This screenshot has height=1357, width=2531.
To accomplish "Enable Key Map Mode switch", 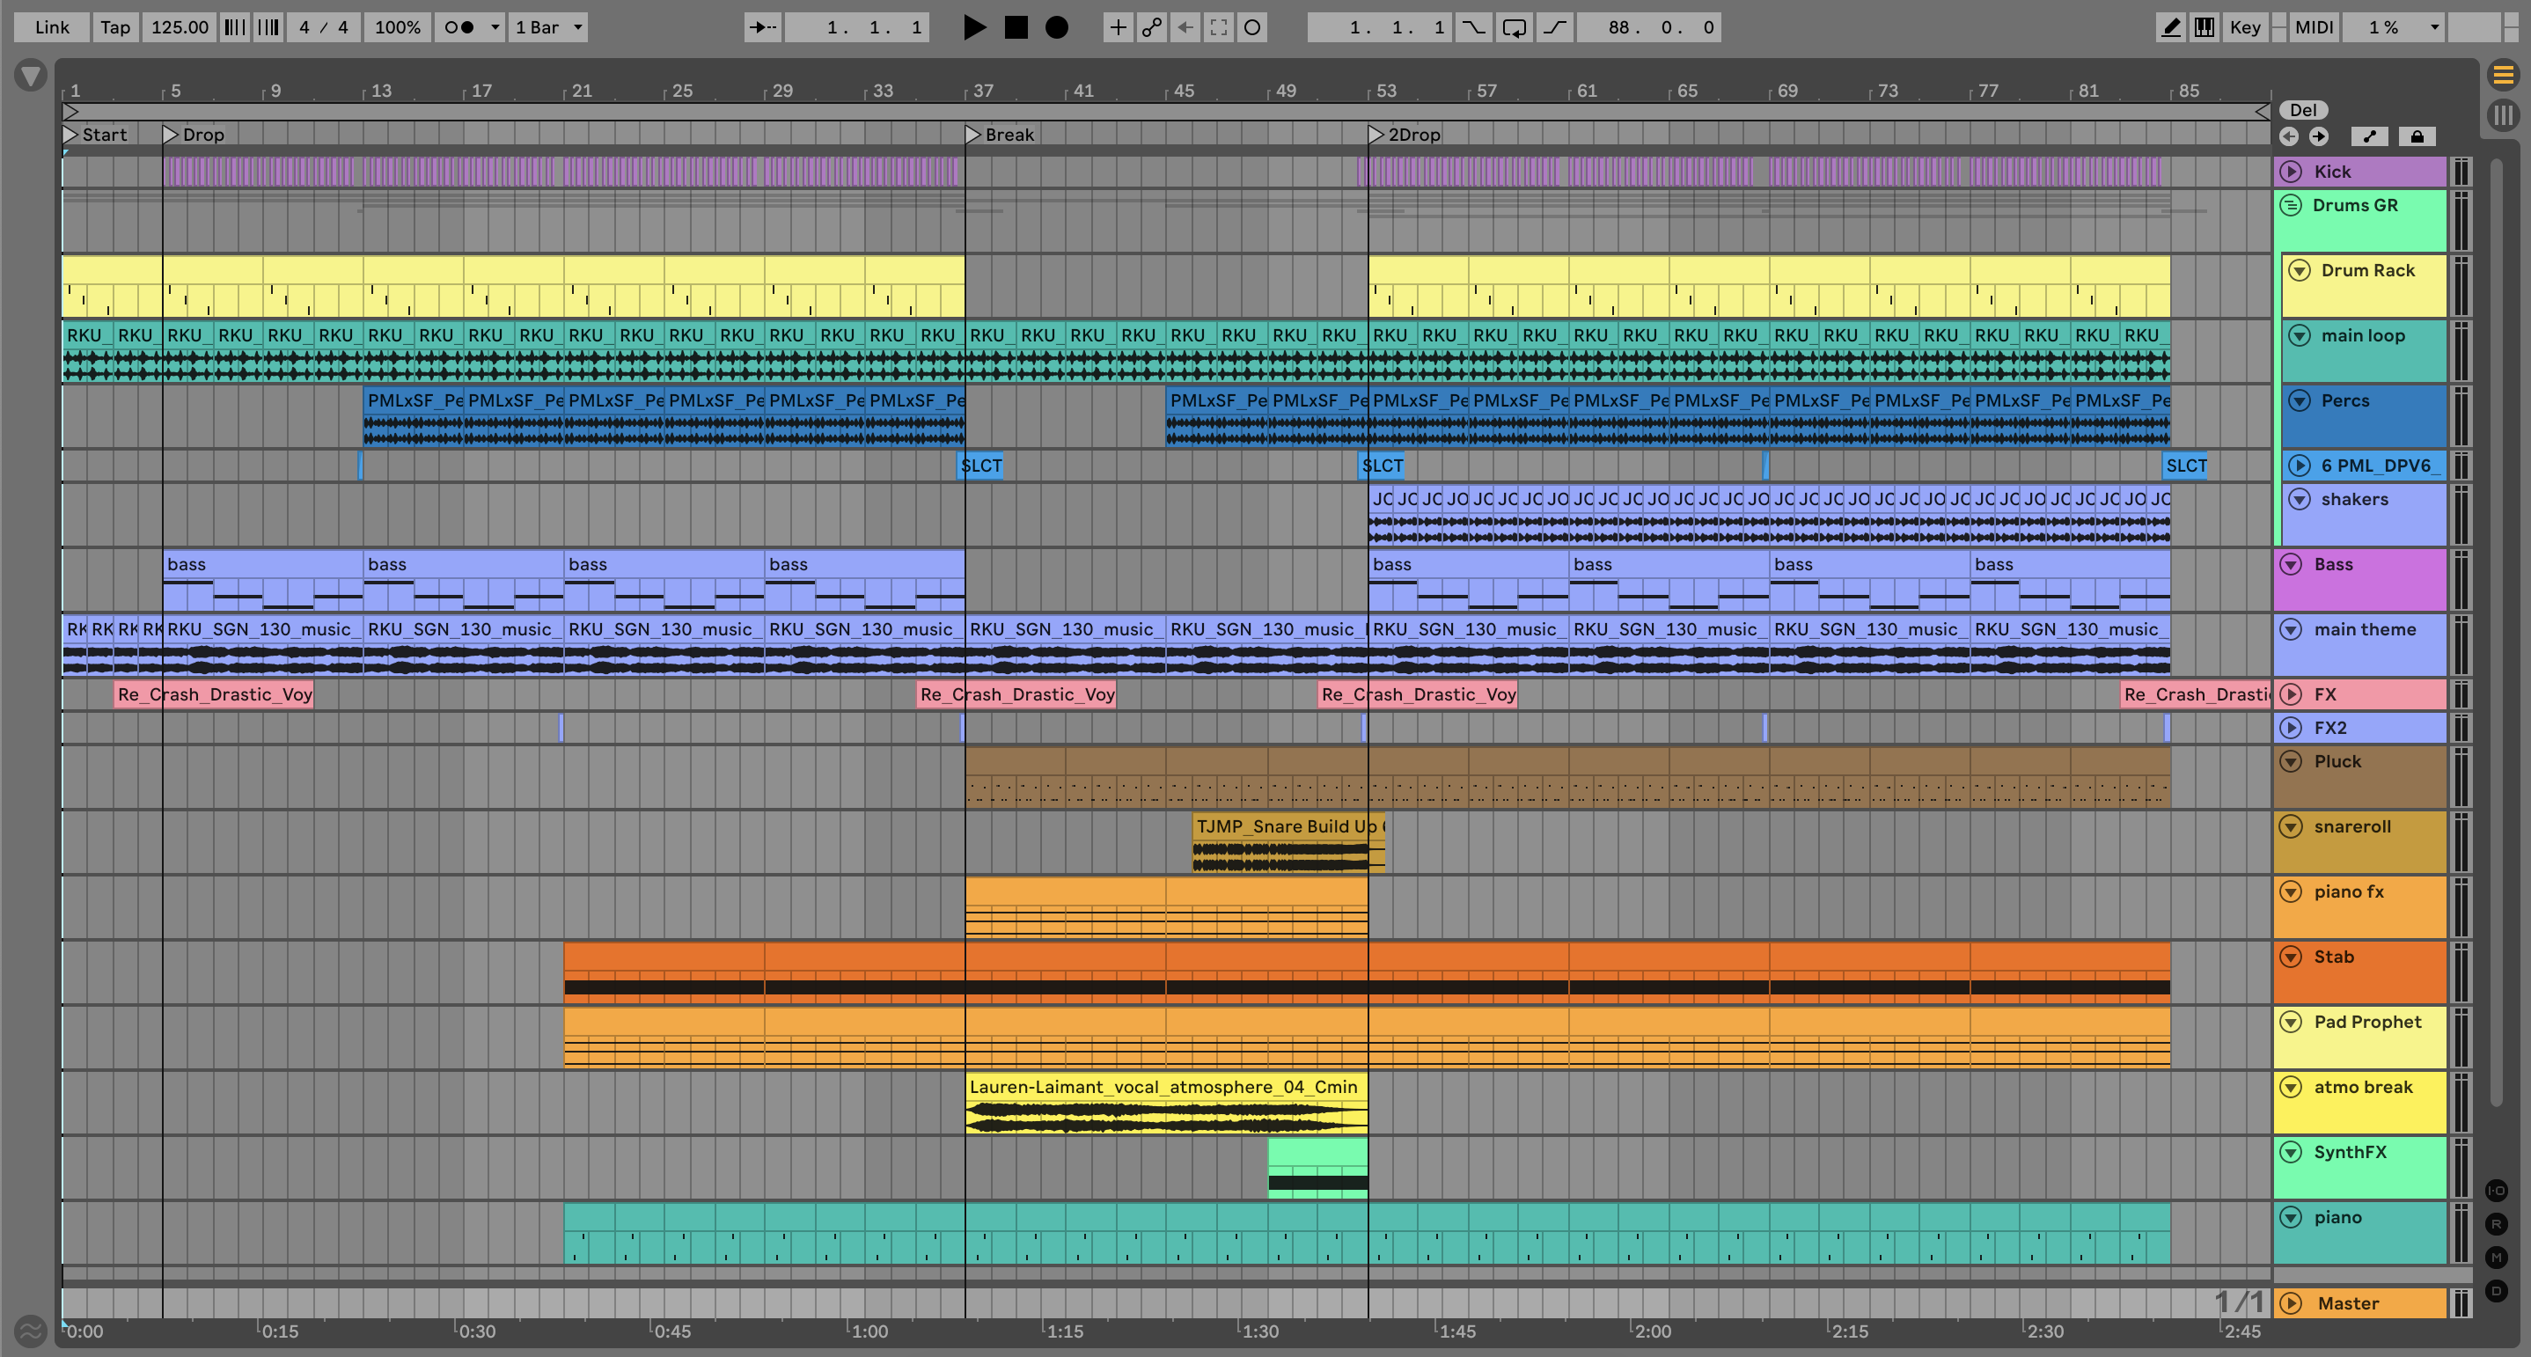I will pos(2244,27).
